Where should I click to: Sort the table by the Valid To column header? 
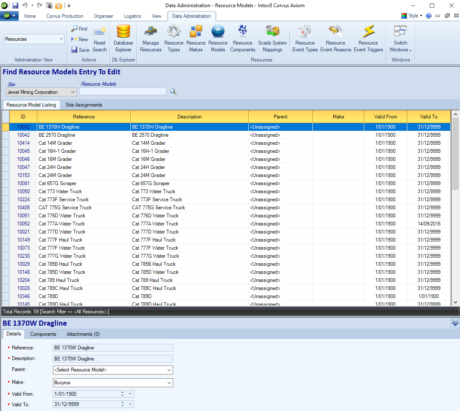[429, 117]
